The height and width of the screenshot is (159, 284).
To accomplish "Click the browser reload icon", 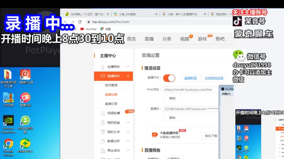I will click(80, 22).
